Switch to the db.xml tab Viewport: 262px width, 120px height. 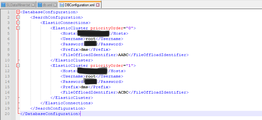47,5
